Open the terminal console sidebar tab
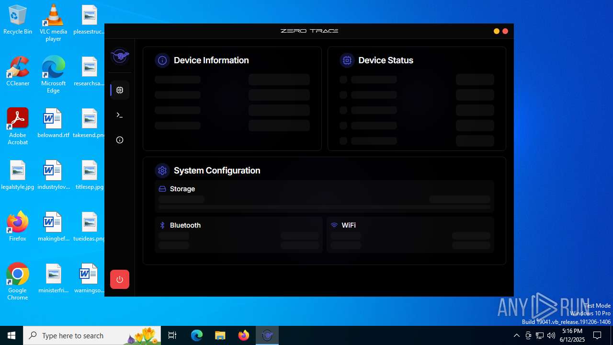This screenshot has width=613, height=345. (x=120, y=115)
